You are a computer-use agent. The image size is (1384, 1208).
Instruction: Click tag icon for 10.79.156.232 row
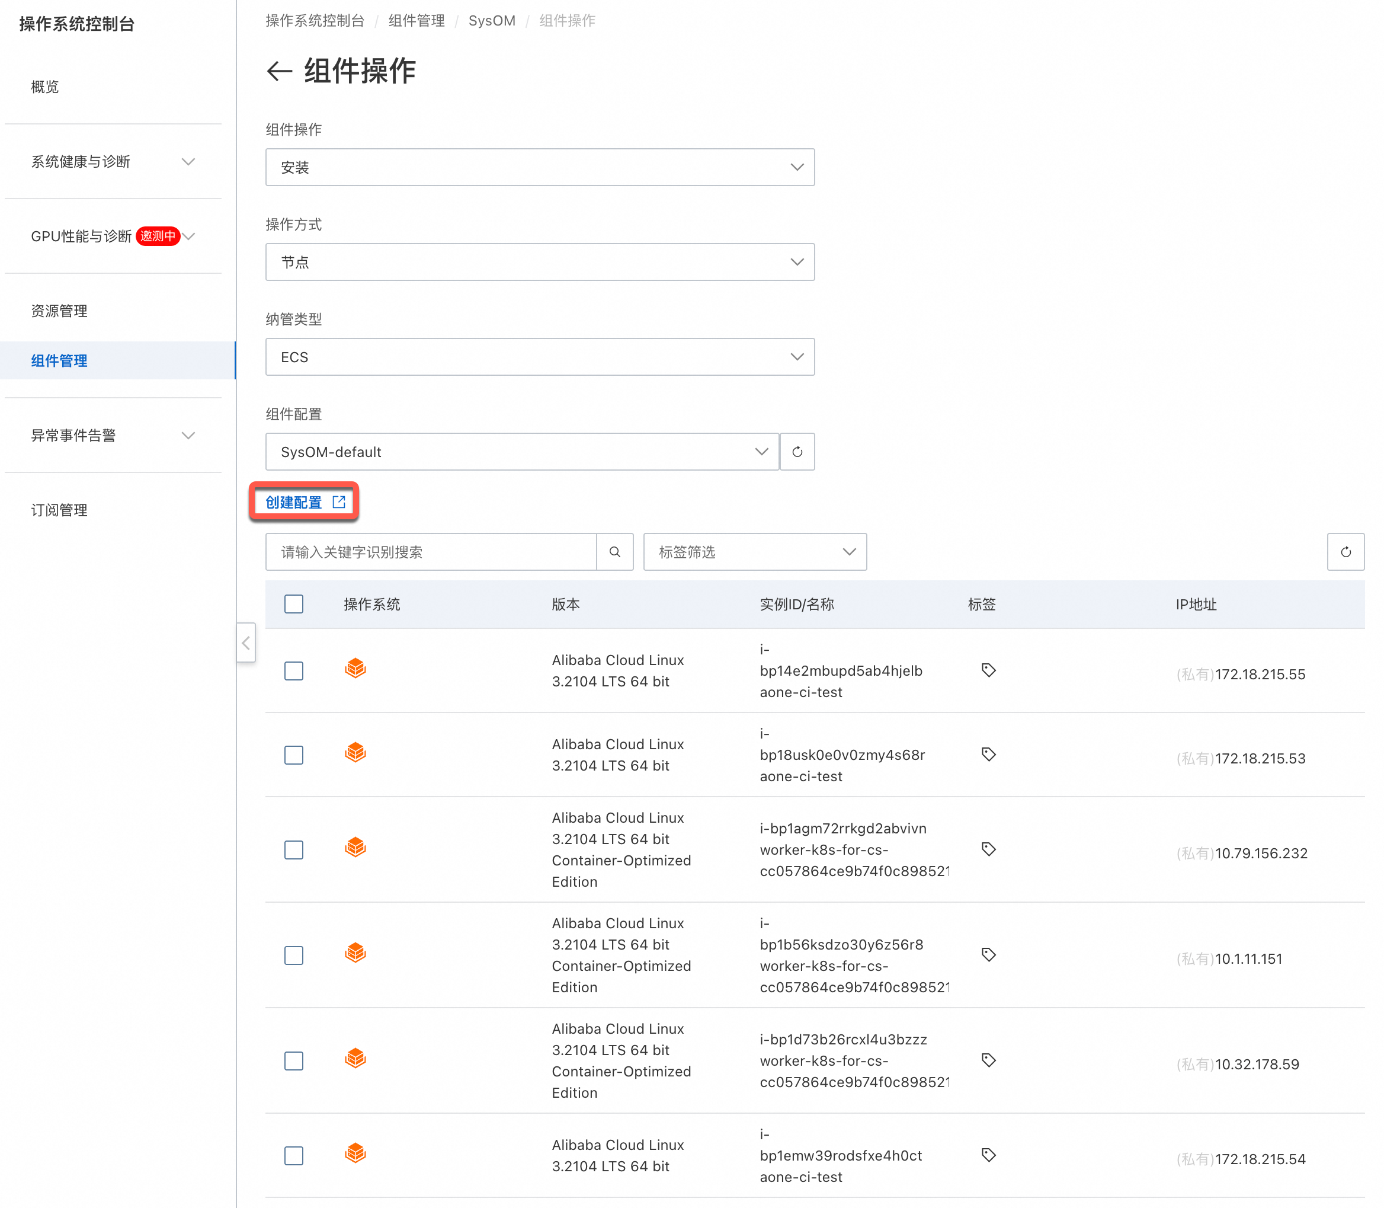[988, 849]
